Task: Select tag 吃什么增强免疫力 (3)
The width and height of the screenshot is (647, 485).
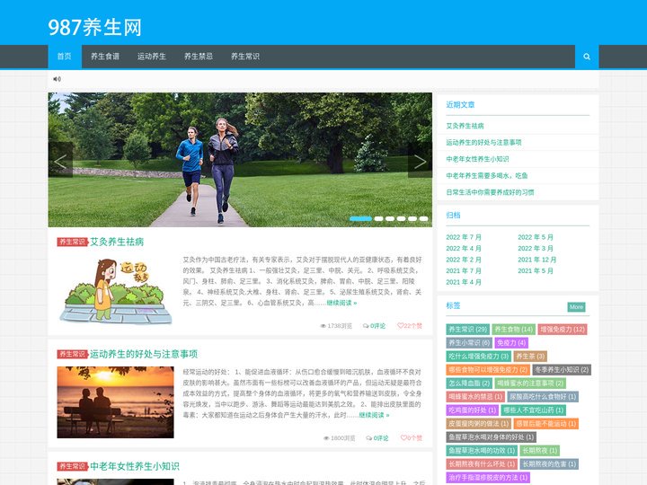Action: click(479, 357)
